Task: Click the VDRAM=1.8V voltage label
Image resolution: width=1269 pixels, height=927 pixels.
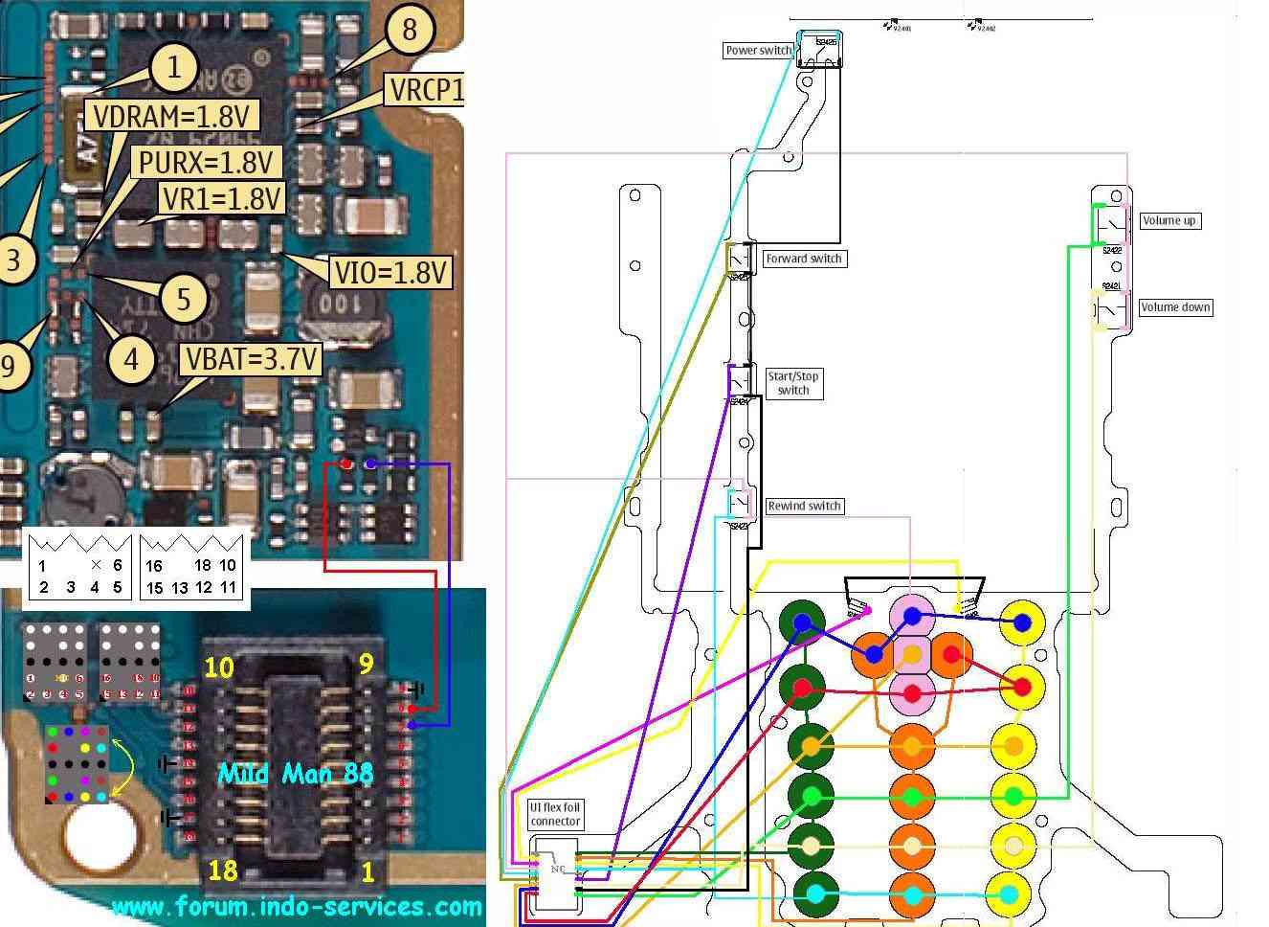Action: [172, 116]
